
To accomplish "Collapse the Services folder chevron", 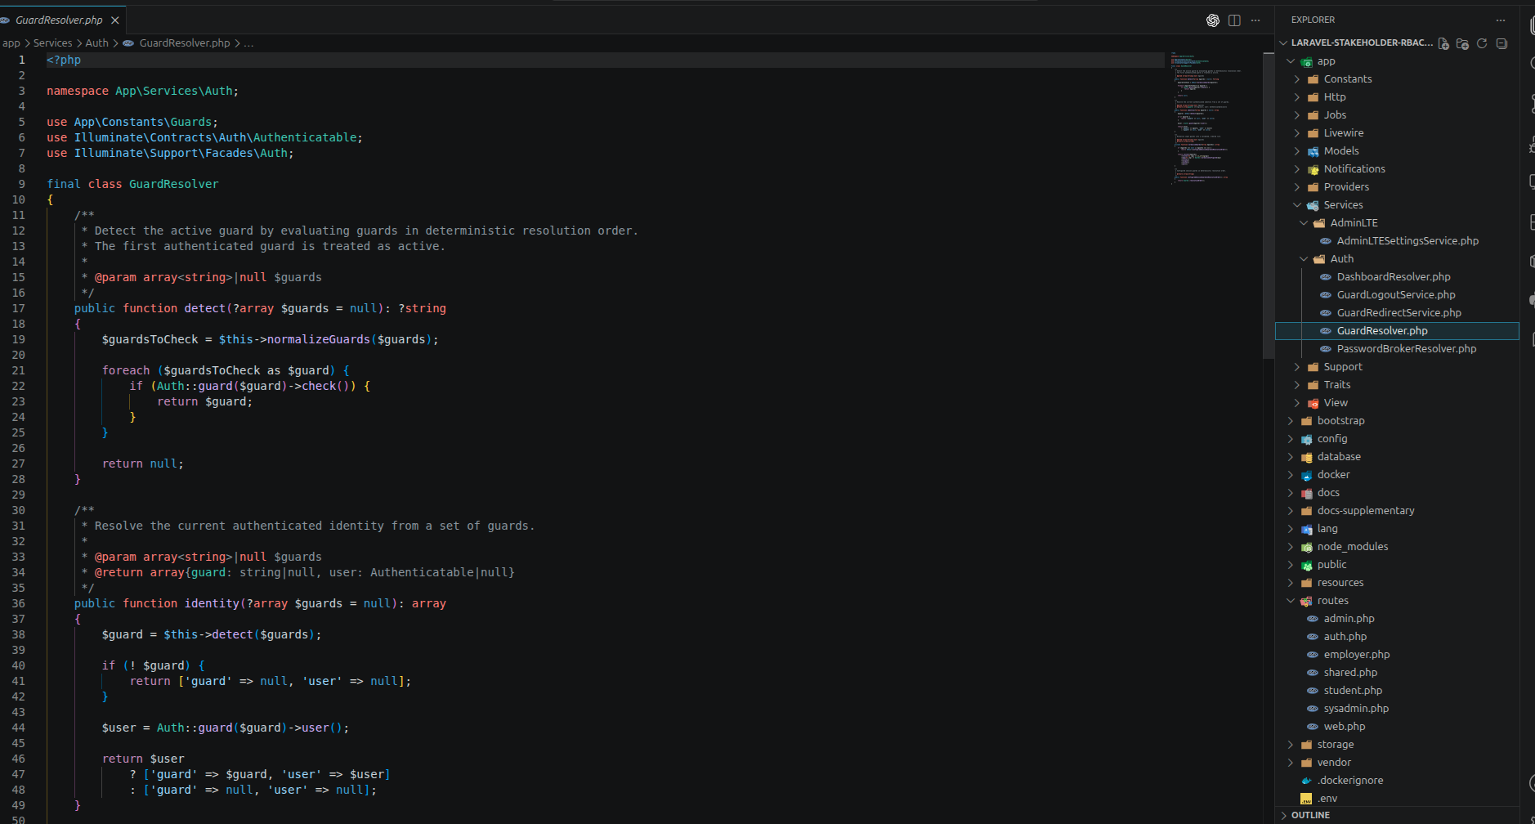I will 1297,205.
